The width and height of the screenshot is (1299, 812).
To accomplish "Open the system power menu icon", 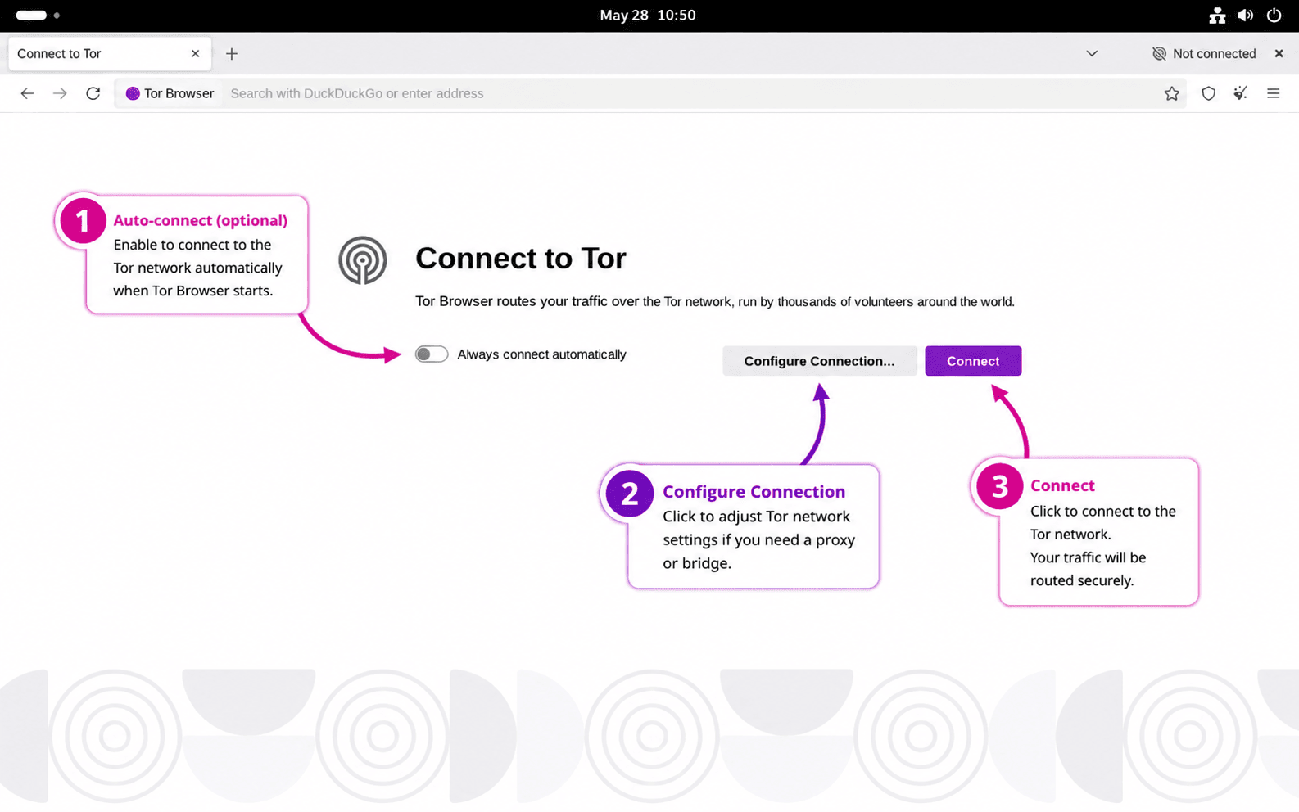I will click(x=1274, y=16).
